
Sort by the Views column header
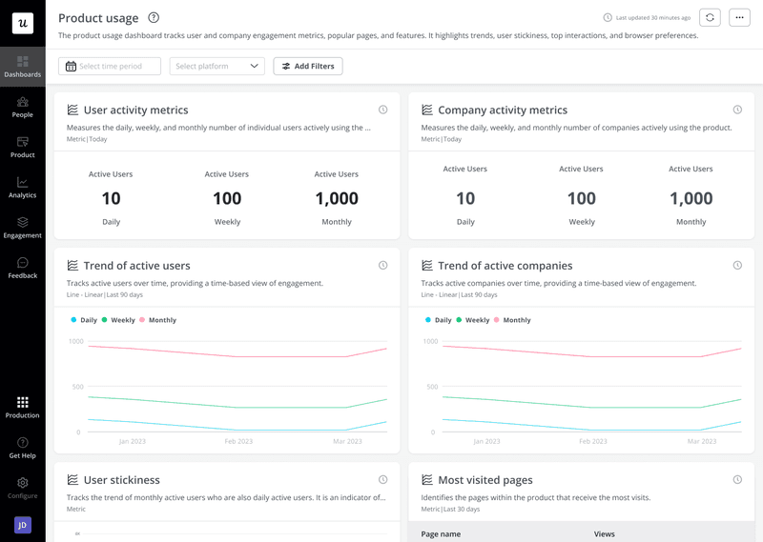[605, 534]
